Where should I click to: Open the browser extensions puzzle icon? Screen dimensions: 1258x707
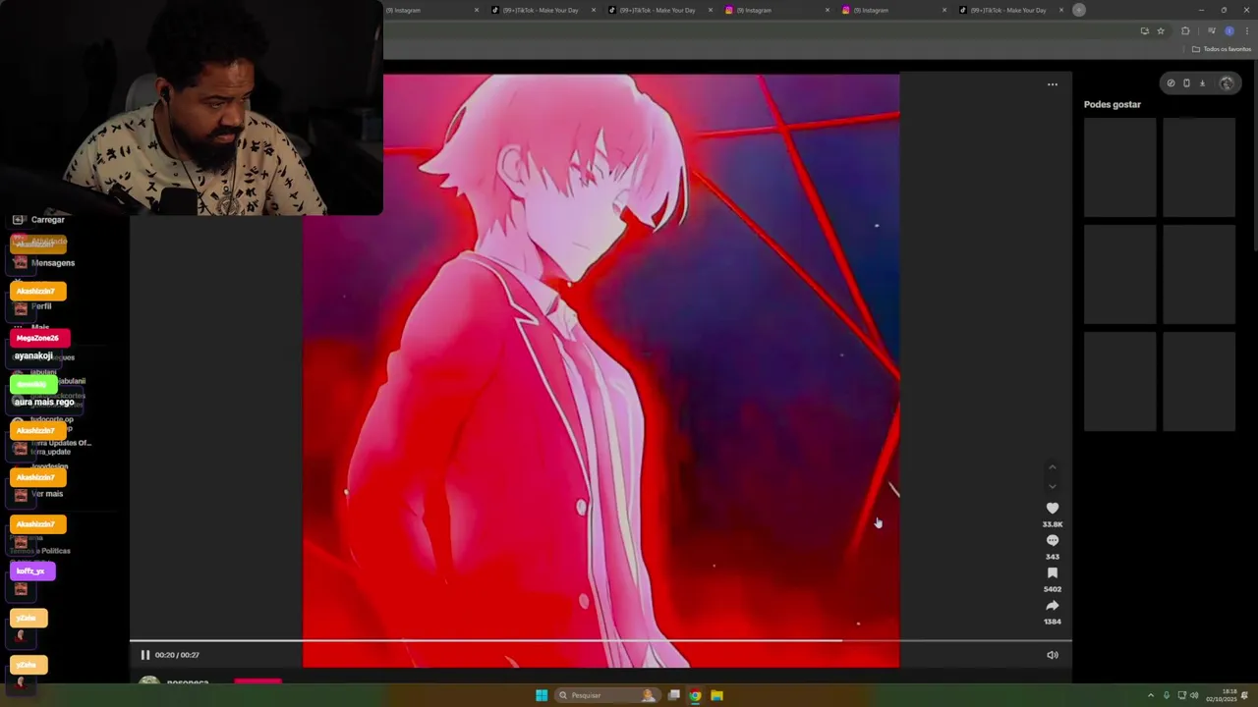pos(1185,31)
